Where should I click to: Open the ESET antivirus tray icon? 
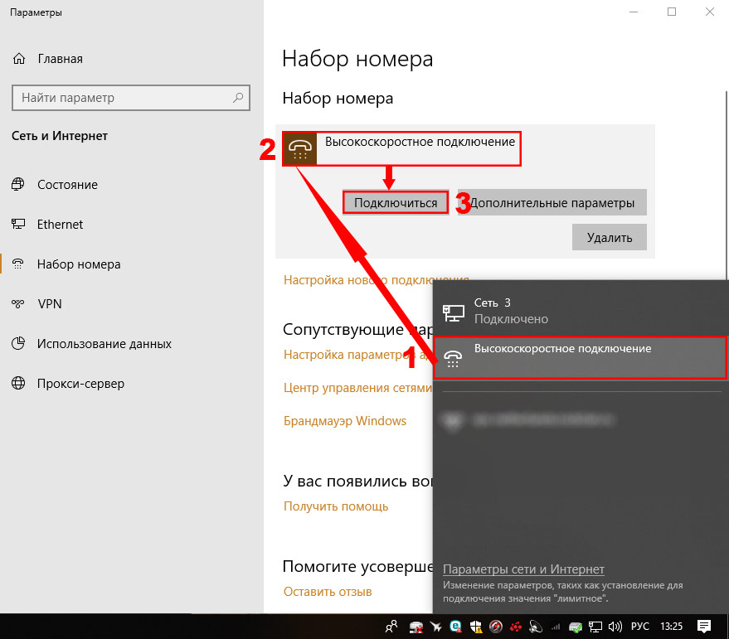click(456, 627)
